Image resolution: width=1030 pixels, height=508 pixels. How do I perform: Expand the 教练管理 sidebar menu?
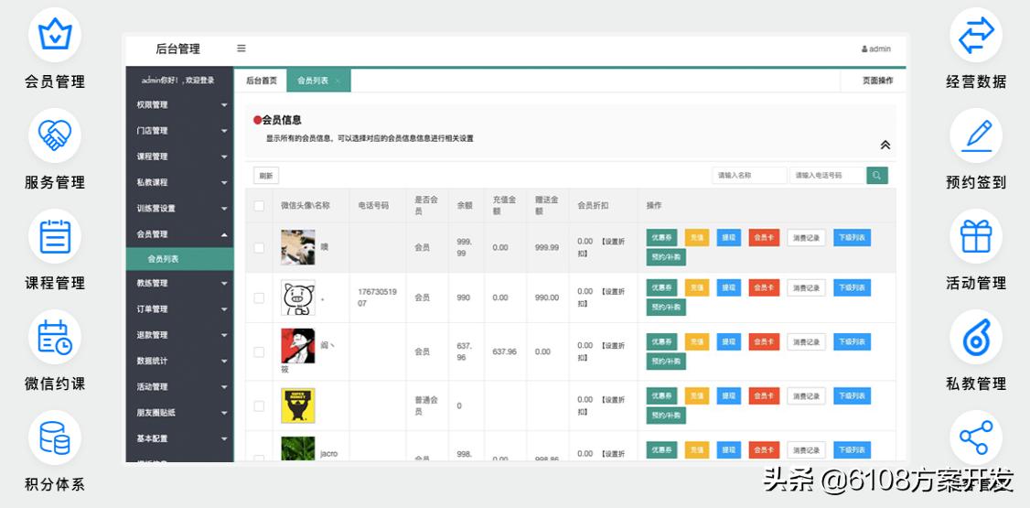[179, 283]
